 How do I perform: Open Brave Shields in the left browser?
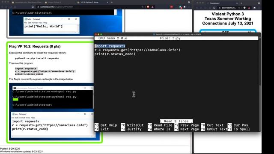coord(148,7)
